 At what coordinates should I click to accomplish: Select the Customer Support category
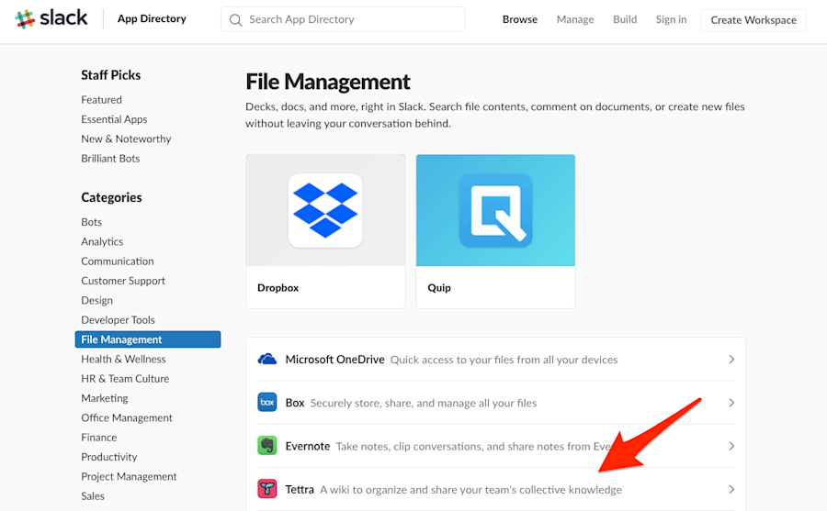[123, 280]
